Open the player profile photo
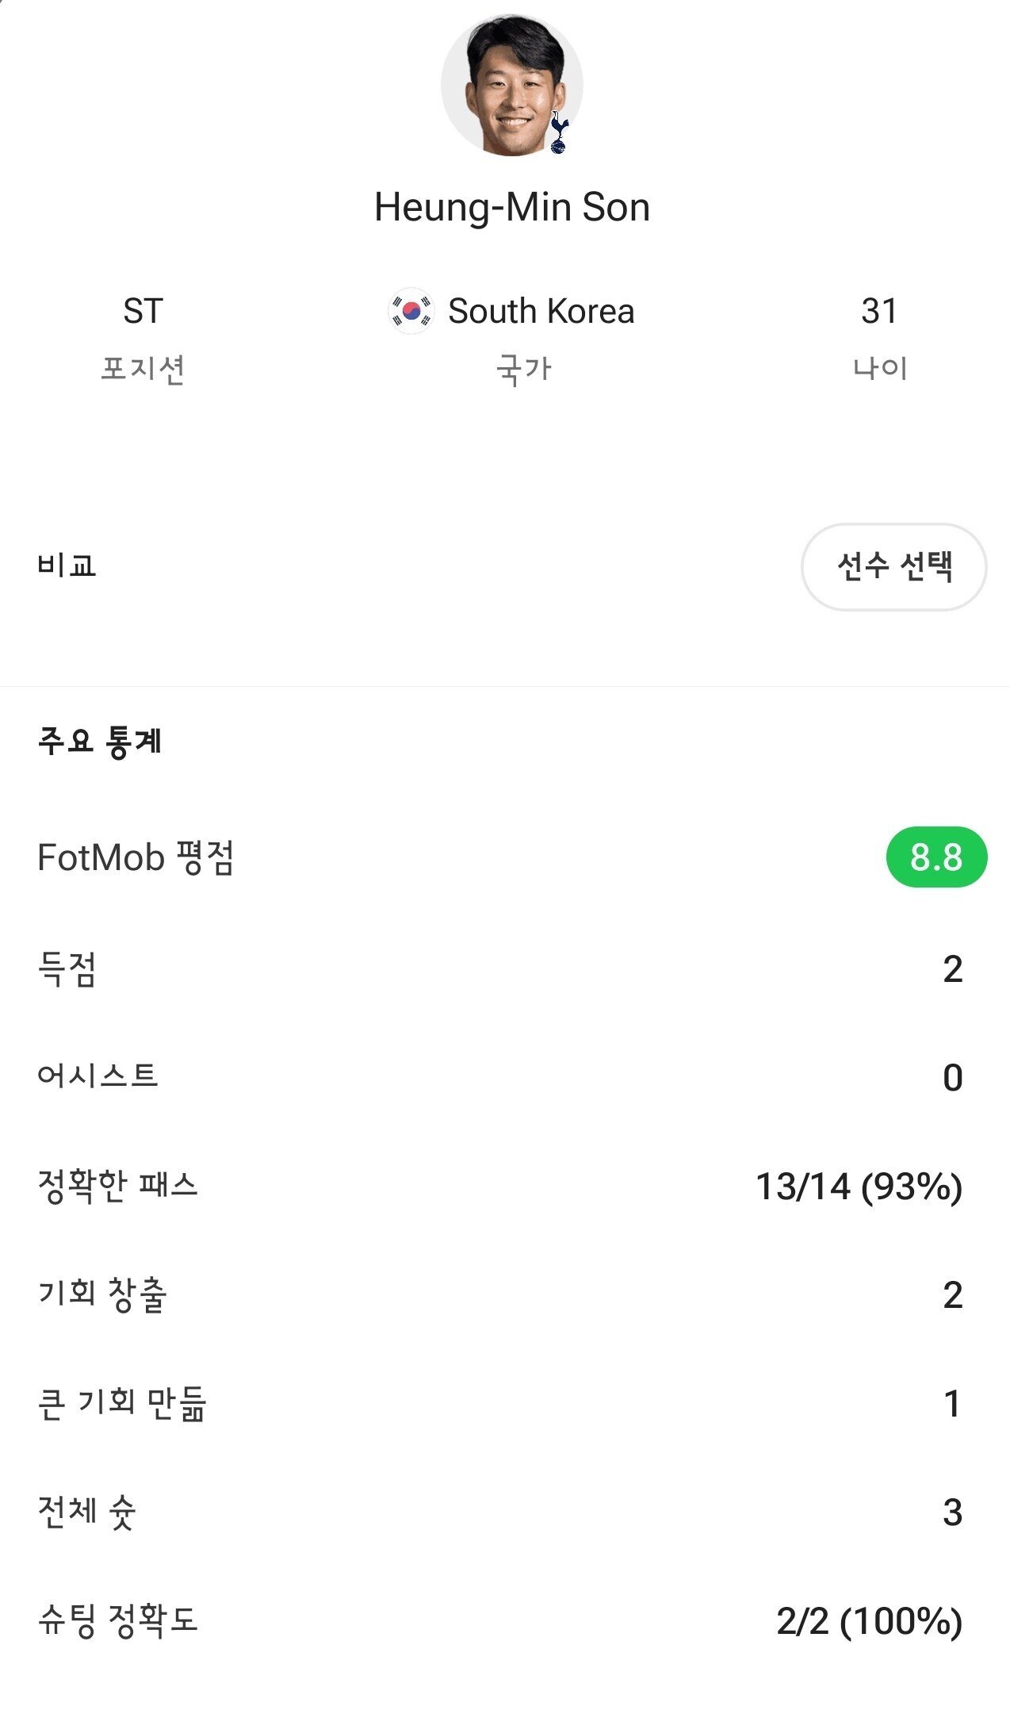1010x1714 pixels. pyautogui.click(x=511, y=84)
